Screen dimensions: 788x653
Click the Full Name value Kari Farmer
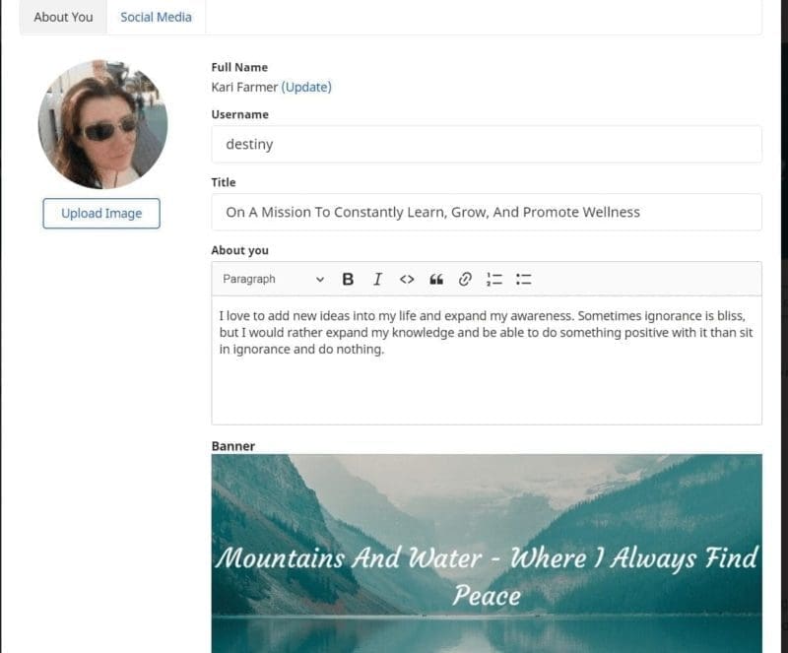(x=244, y=87)
